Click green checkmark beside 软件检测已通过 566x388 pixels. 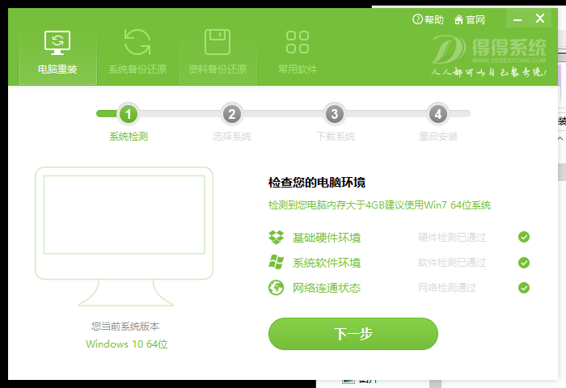(524, 263)
